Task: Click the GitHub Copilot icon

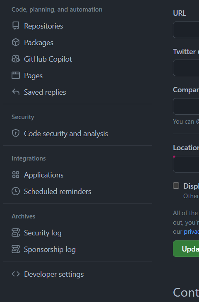Action: [16, 59]
